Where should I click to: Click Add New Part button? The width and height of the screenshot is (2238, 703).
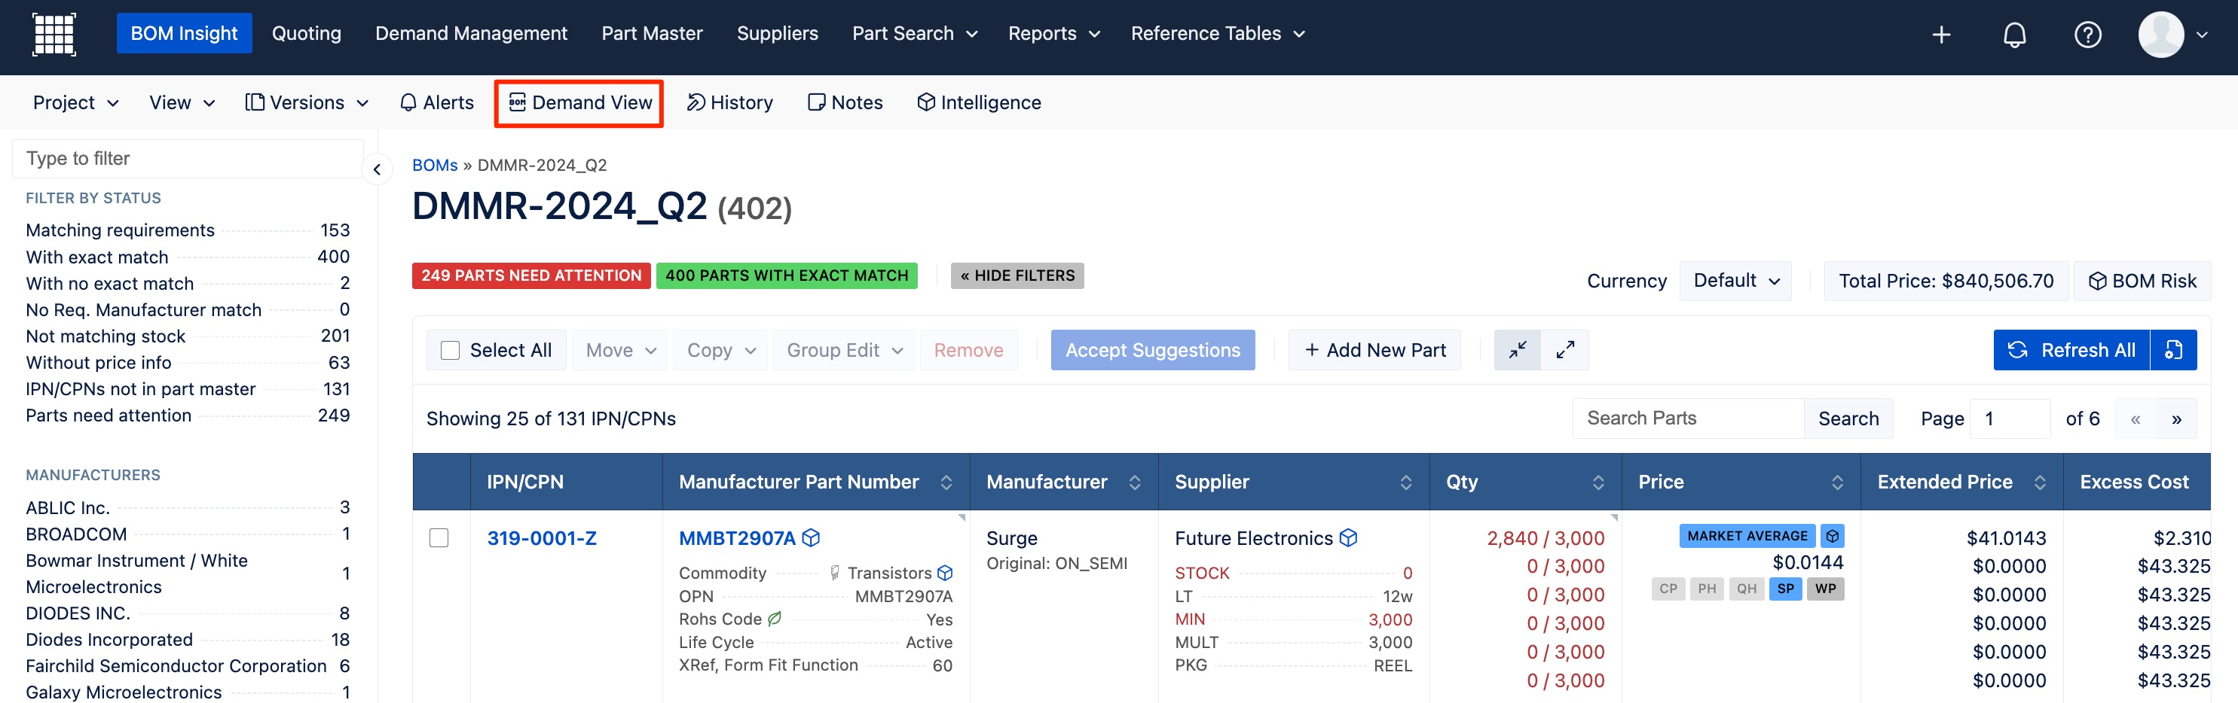[1374, 351]
